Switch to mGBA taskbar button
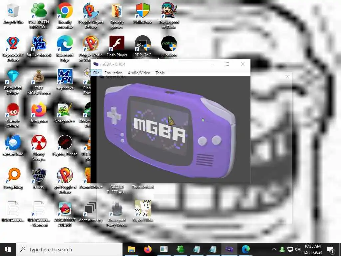 pos(229,249)
